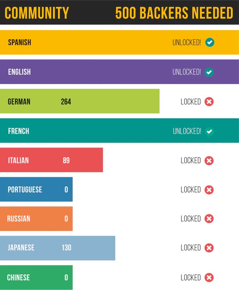Screen dimensions: 239x290
Task: Select the Japanese progress bar showing 130
Action: tap(58, 248)
